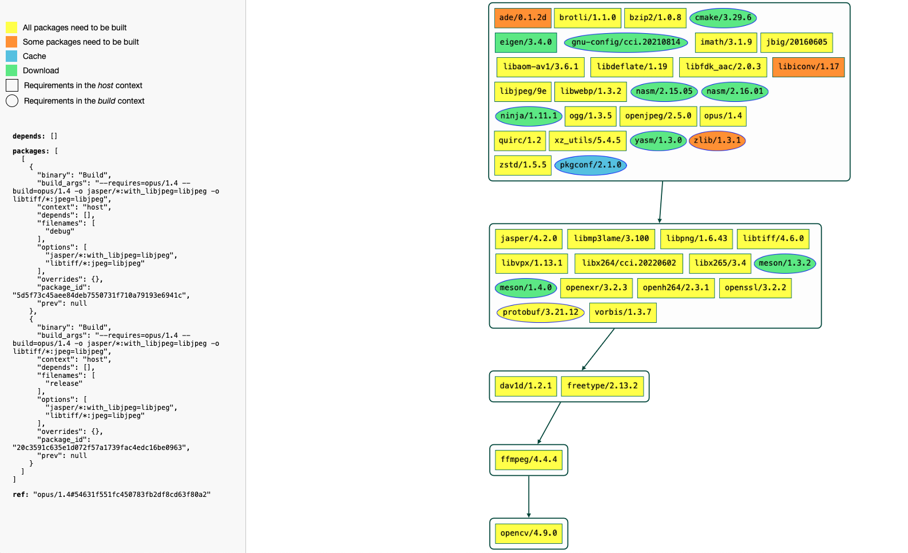This screenshot has height=553, width=908.
Task: Click the yellow 'All packages need to be built' swatch
Action: pos(11,27)
